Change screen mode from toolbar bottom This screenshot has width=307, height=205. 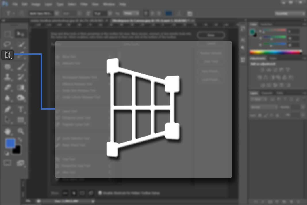[20, 163]
